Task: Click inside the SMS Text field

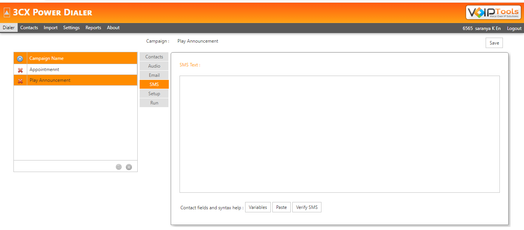Action: click(339, 134)
